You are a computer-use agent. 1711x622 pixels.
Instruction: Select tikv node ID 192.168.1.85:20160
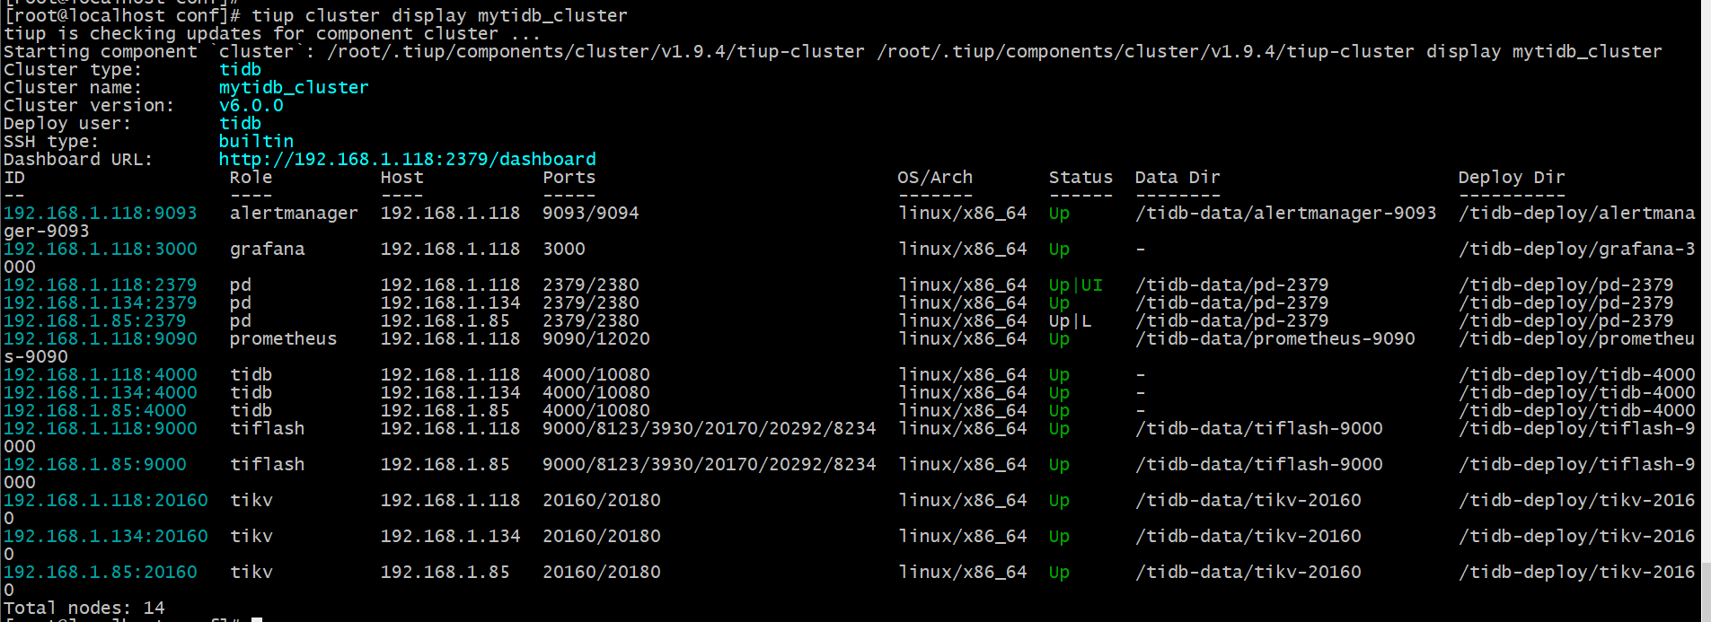[100, 572]
